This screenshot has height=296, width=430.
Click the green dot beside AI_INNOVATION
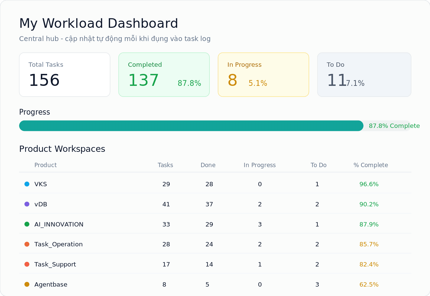click(x=27, y=224)
